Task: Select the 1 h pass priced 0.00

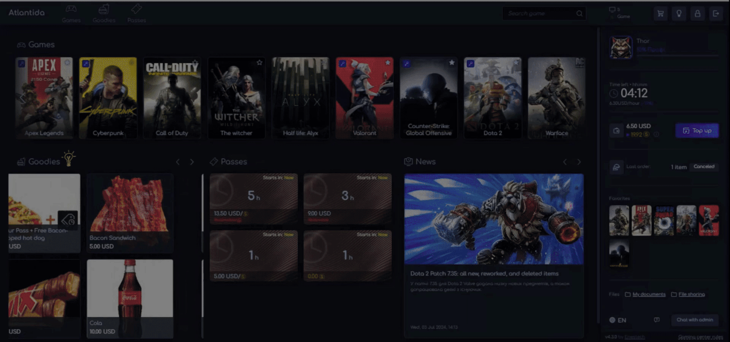Action: click(x=348, y=255)
